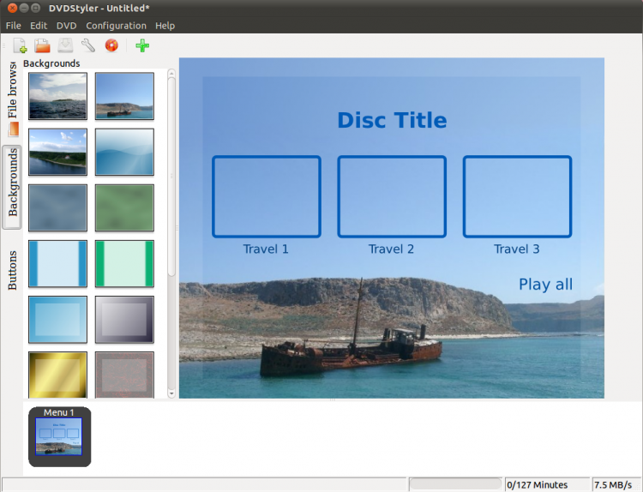Click the Travel 1 label text
Viewport: 643px width, 492px height.
click(266, 249)
